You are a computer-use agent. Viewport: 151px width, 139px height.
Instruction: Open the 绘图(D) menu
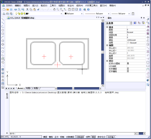click(x=62, y=5)
